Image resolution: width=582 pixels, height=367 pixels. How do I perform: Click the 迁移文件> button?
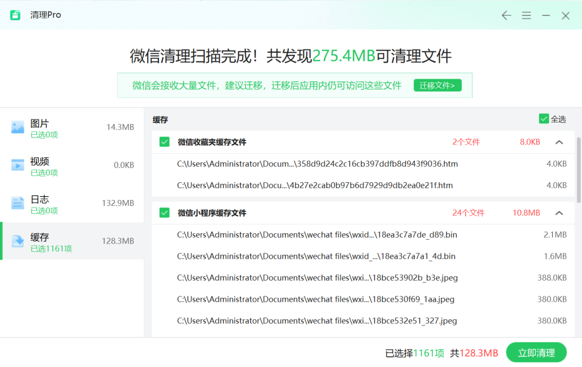tap(438, 85)
